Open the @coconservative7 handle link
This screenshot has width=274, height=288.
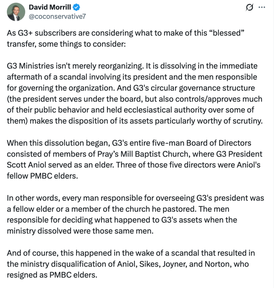coord(57,16)
